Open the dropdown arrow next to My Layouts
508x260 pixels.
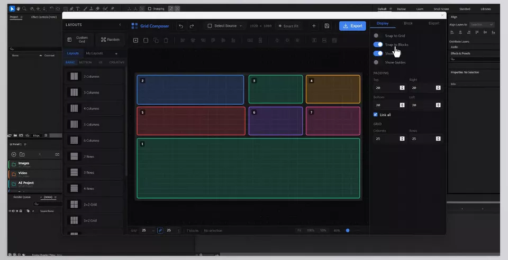(116, 53)
